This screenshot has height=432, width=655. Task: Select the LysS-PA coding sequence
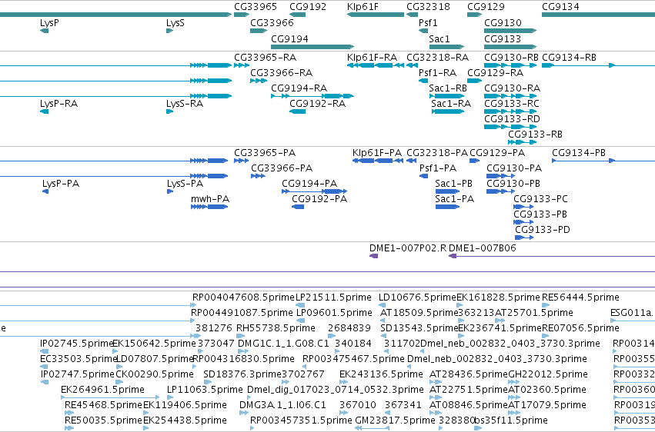point(170,192)
